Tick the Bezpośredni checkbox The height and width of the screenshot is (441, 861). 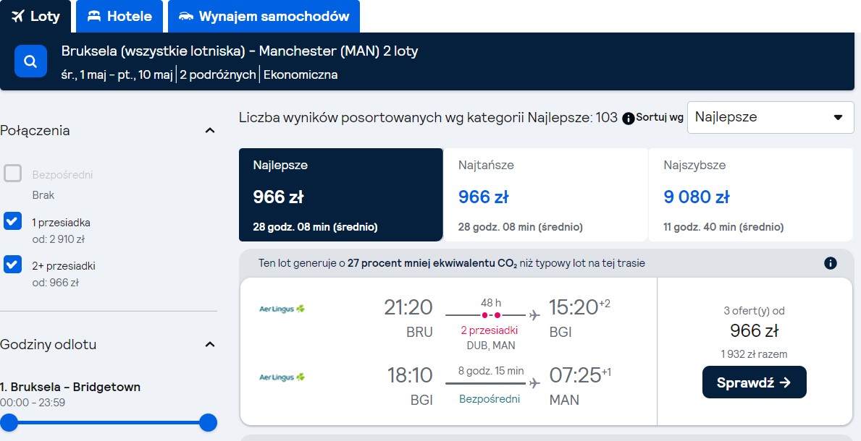(12, 174)
